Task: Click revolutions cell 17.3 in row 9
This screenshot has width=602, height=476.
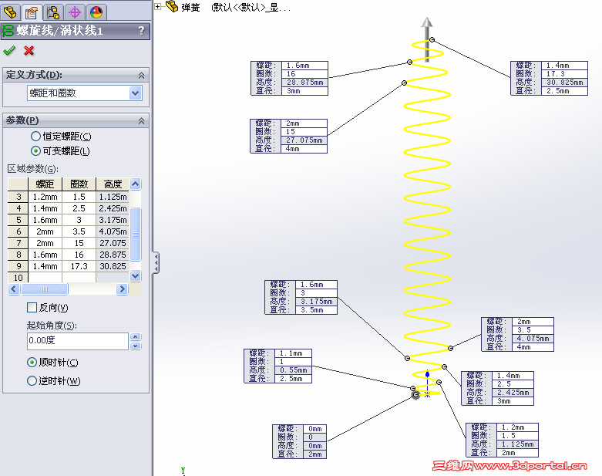Action: (79, 266)
